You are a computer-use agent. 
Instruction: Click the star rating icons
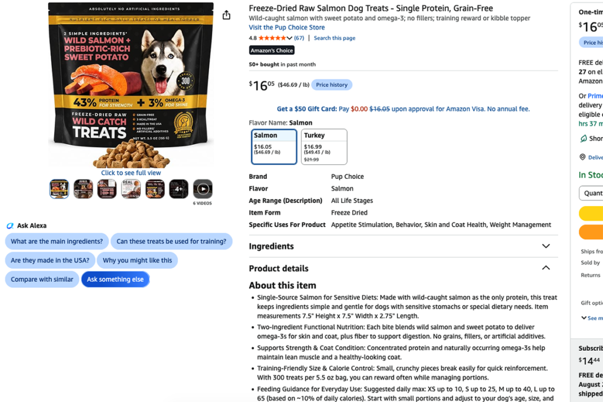[272, 38]
